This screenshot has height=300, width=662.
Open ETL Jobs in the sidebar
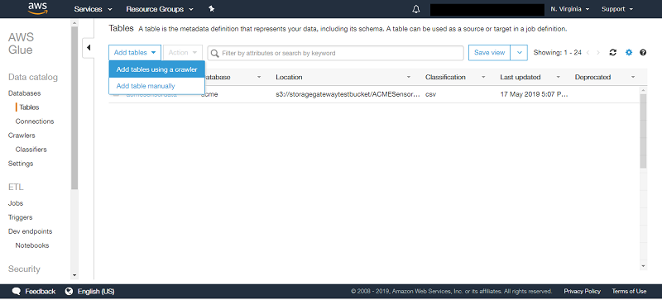click(16, 203)
